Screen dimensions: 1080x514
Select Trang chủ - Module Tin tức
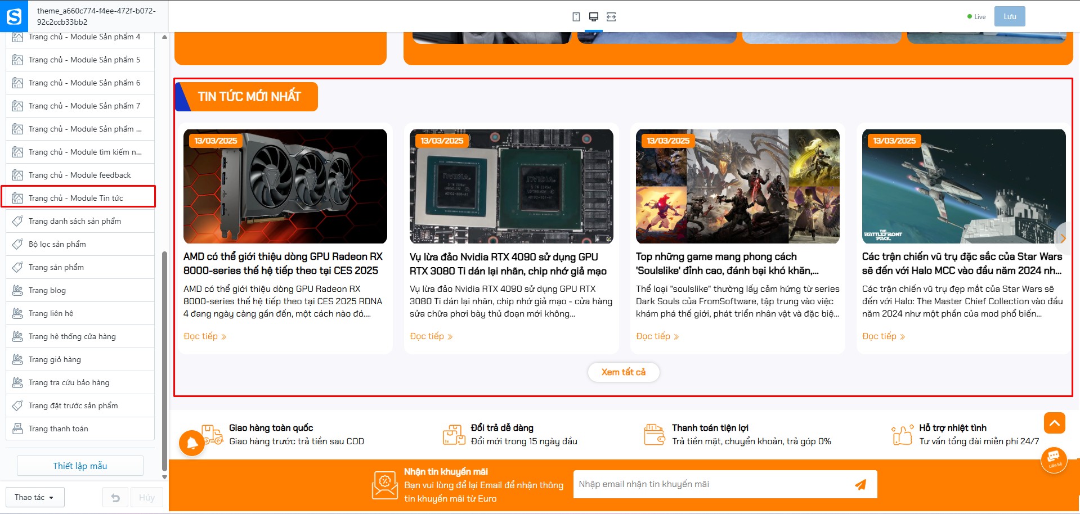click(79, 197)
